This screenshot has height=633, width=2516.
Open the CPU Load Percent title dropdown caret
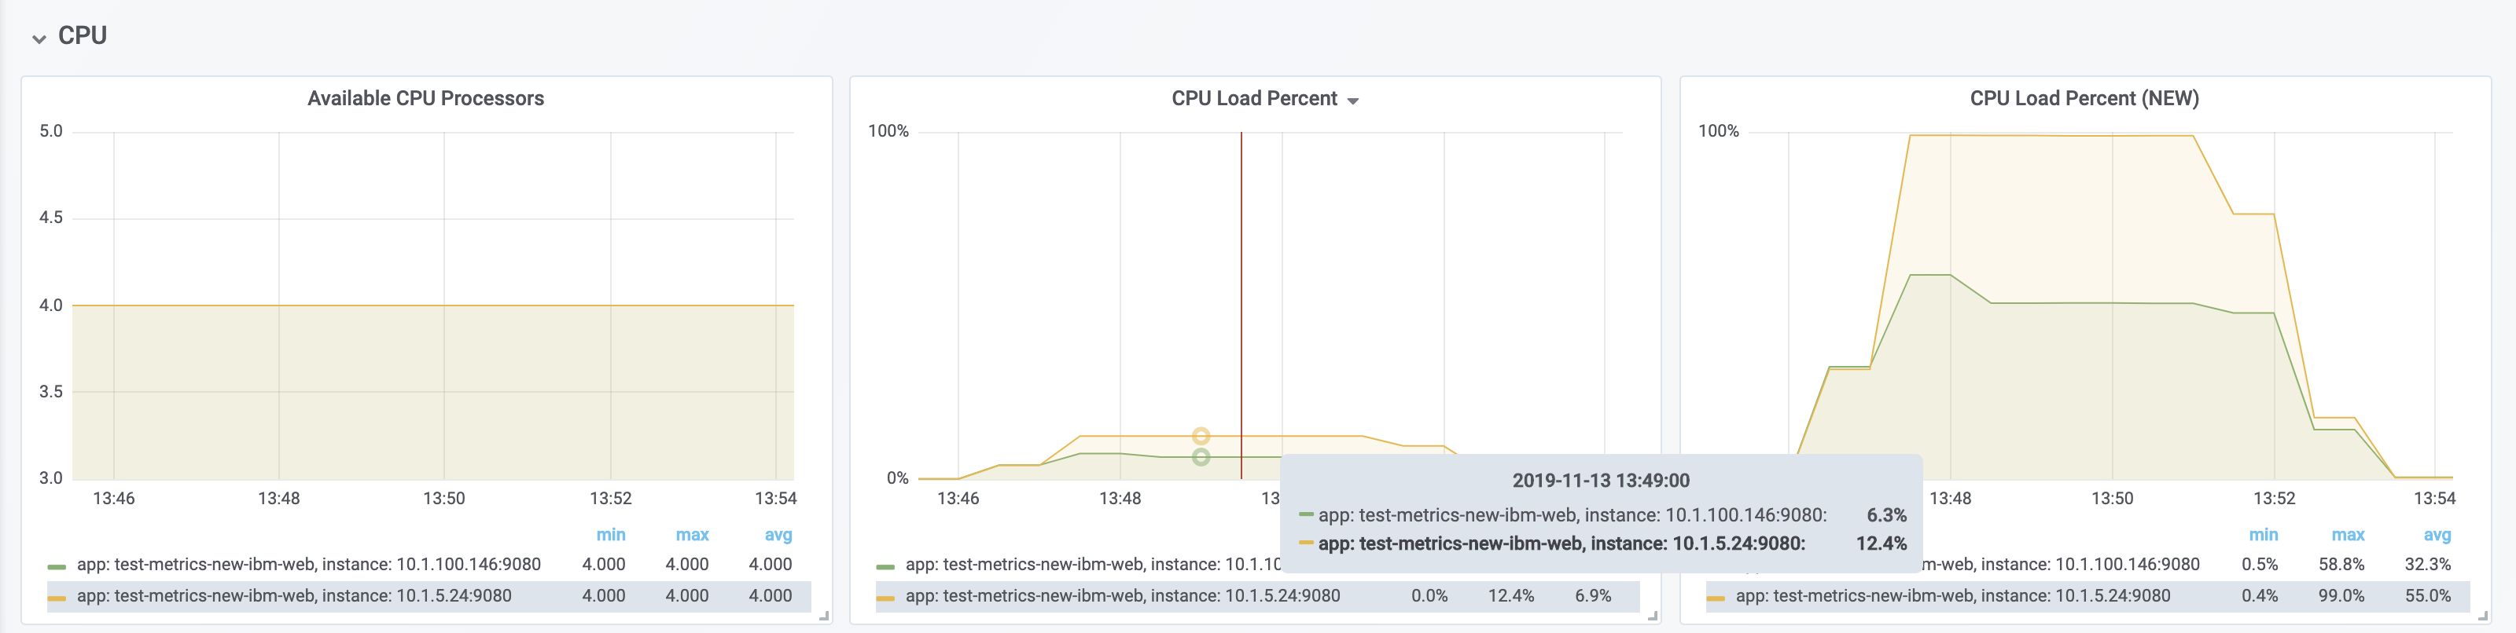point(1352,101)
